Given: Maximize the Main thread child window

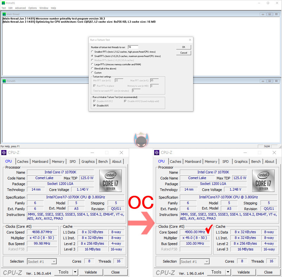Looking at the screenshot, I should click(x=270, y=14).
